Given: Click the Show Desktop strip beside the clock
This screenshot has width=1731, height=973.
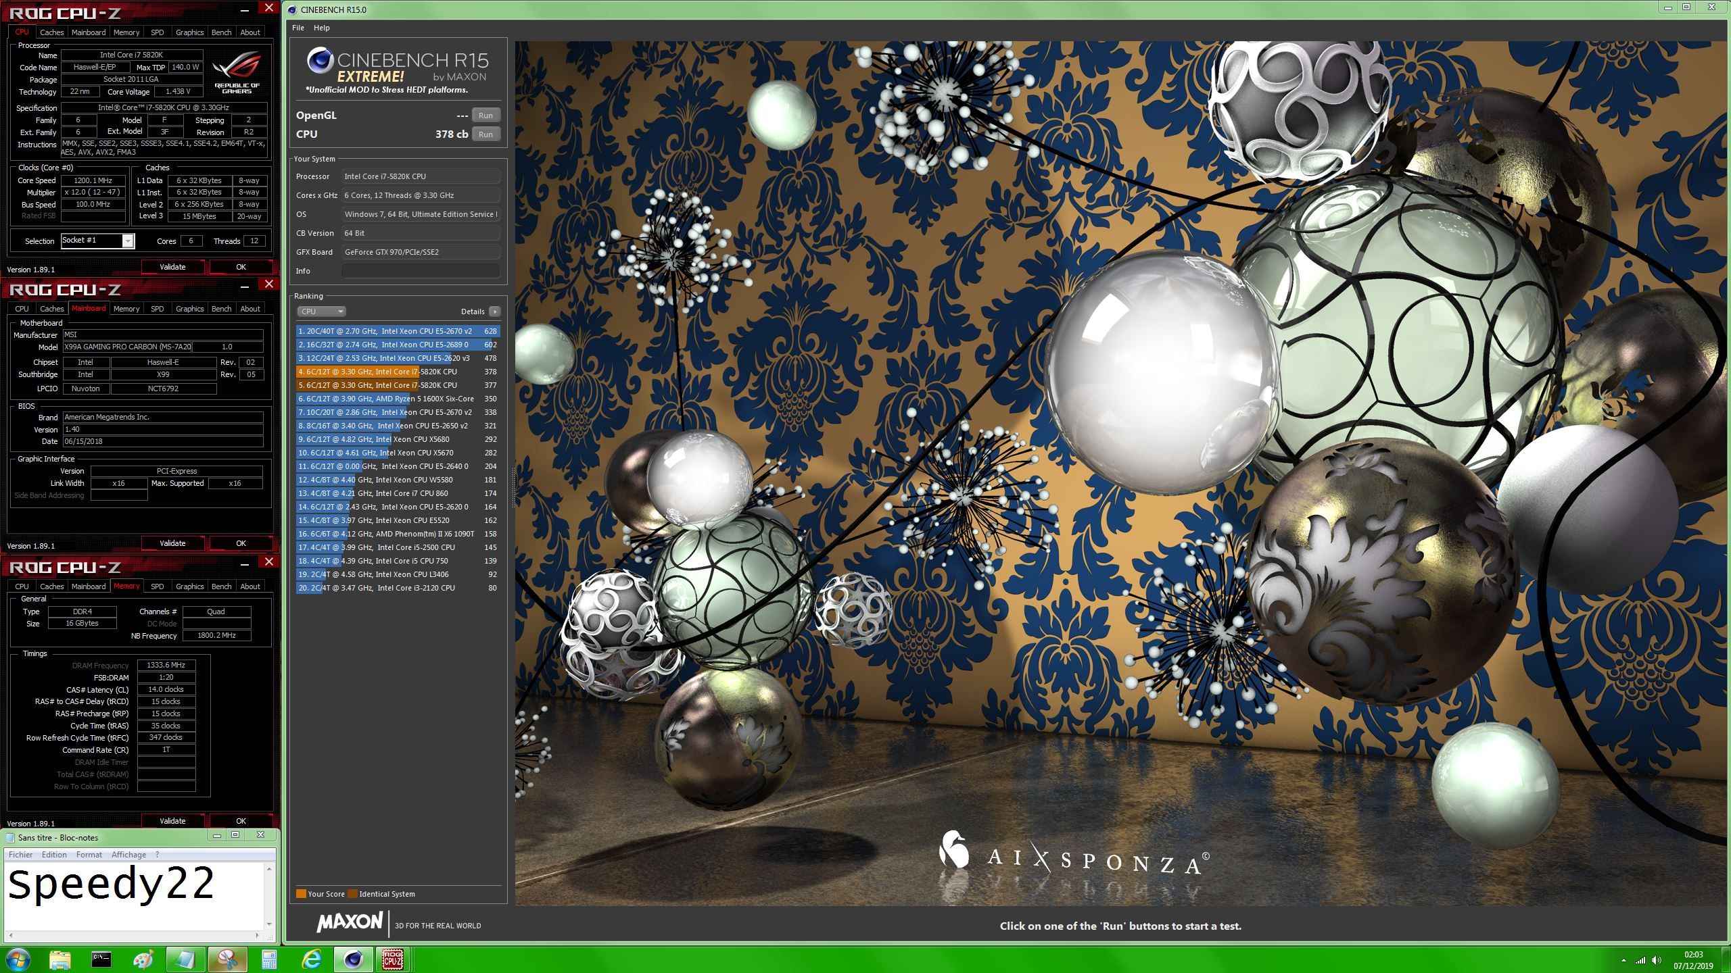Looking at the screenshot, I should click(1726, 959).
